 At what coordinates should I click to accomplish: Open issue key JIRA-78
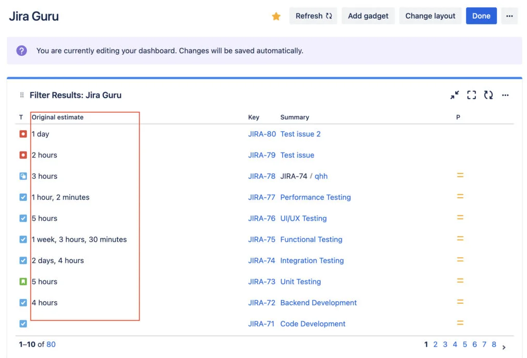tap(261, 176)
